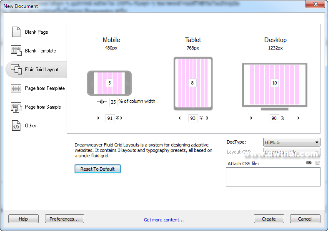Click the Reset To Default button
The height and width of the screenshot is (231, 328).
(x=98, y=169)
